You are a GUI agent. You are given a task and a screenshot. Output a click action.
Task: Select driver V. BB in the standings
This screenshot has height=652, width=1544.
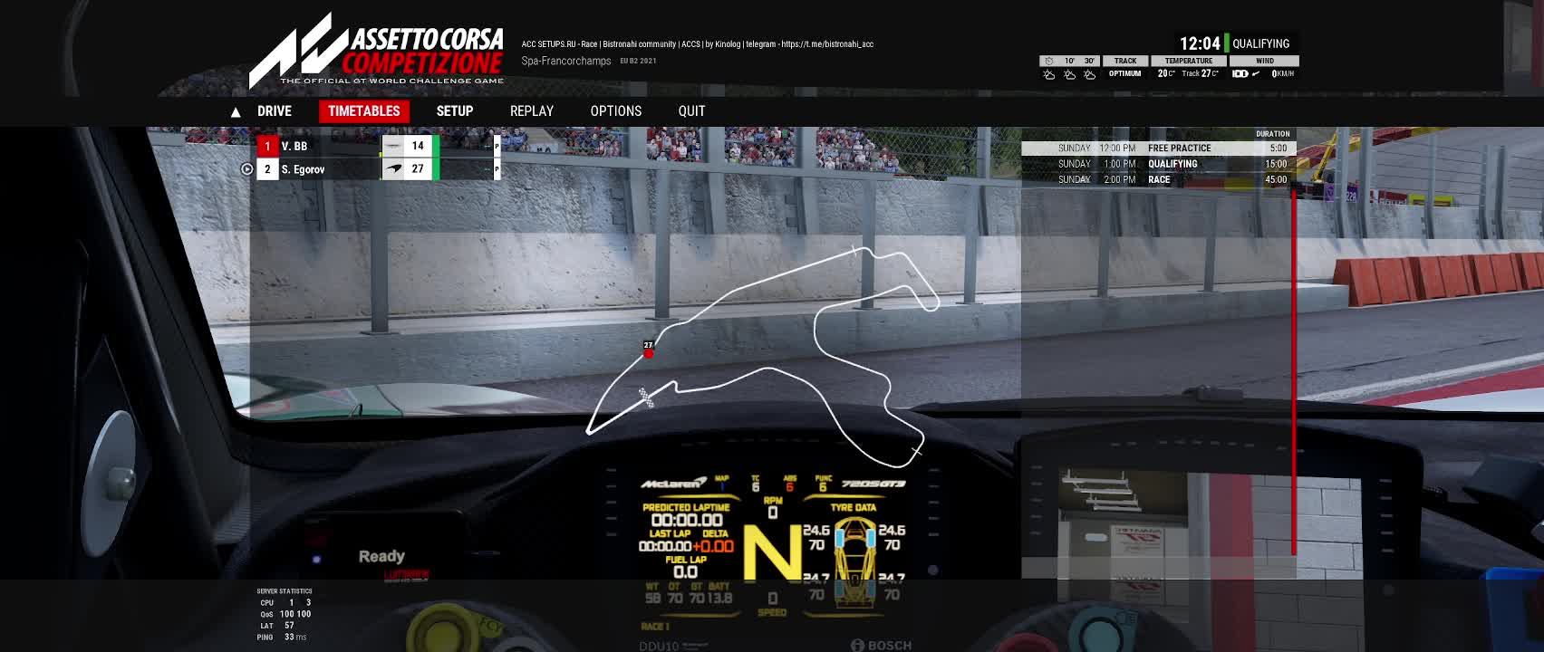click(x=294, y=146)
